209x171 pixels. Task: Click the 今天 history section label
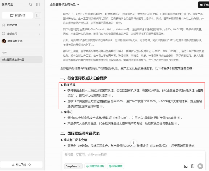[4, 53]
